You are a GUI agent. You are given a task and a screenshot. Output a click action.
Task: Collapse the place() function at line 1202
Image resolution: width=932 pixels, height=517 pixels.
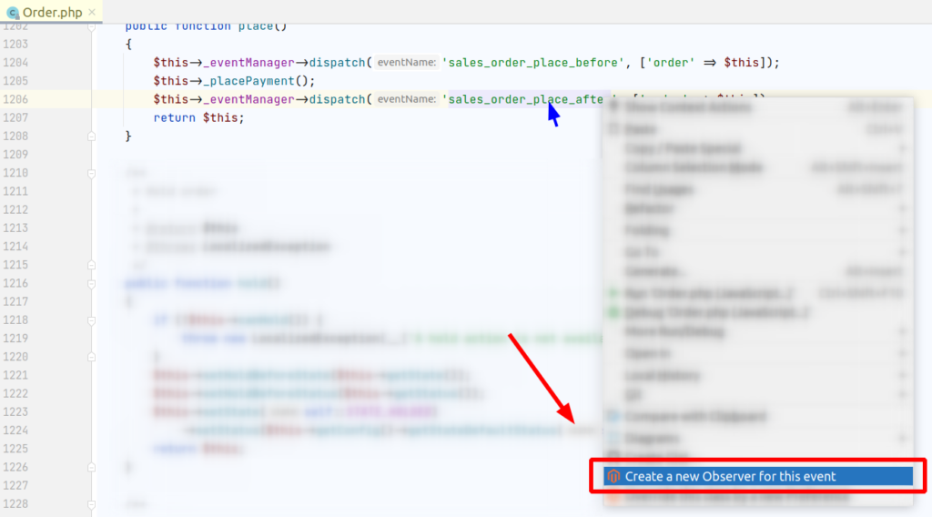click(91, 26)
